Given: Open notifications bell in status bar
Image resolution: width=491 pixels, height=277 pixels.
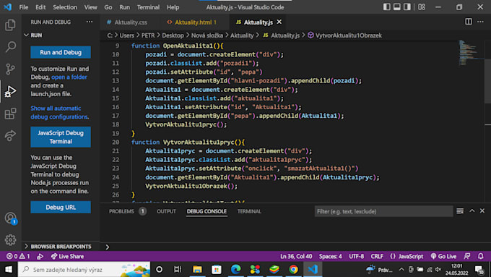Looking at the screenshot, I should 481,256.
